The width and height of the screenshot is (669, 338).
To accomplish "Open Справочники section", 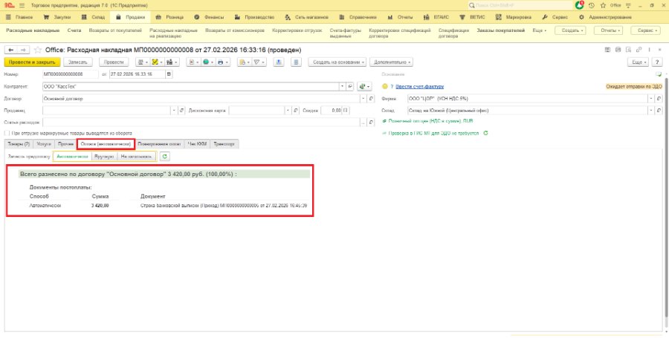I will pyautogui.click(x=358, y=18).
